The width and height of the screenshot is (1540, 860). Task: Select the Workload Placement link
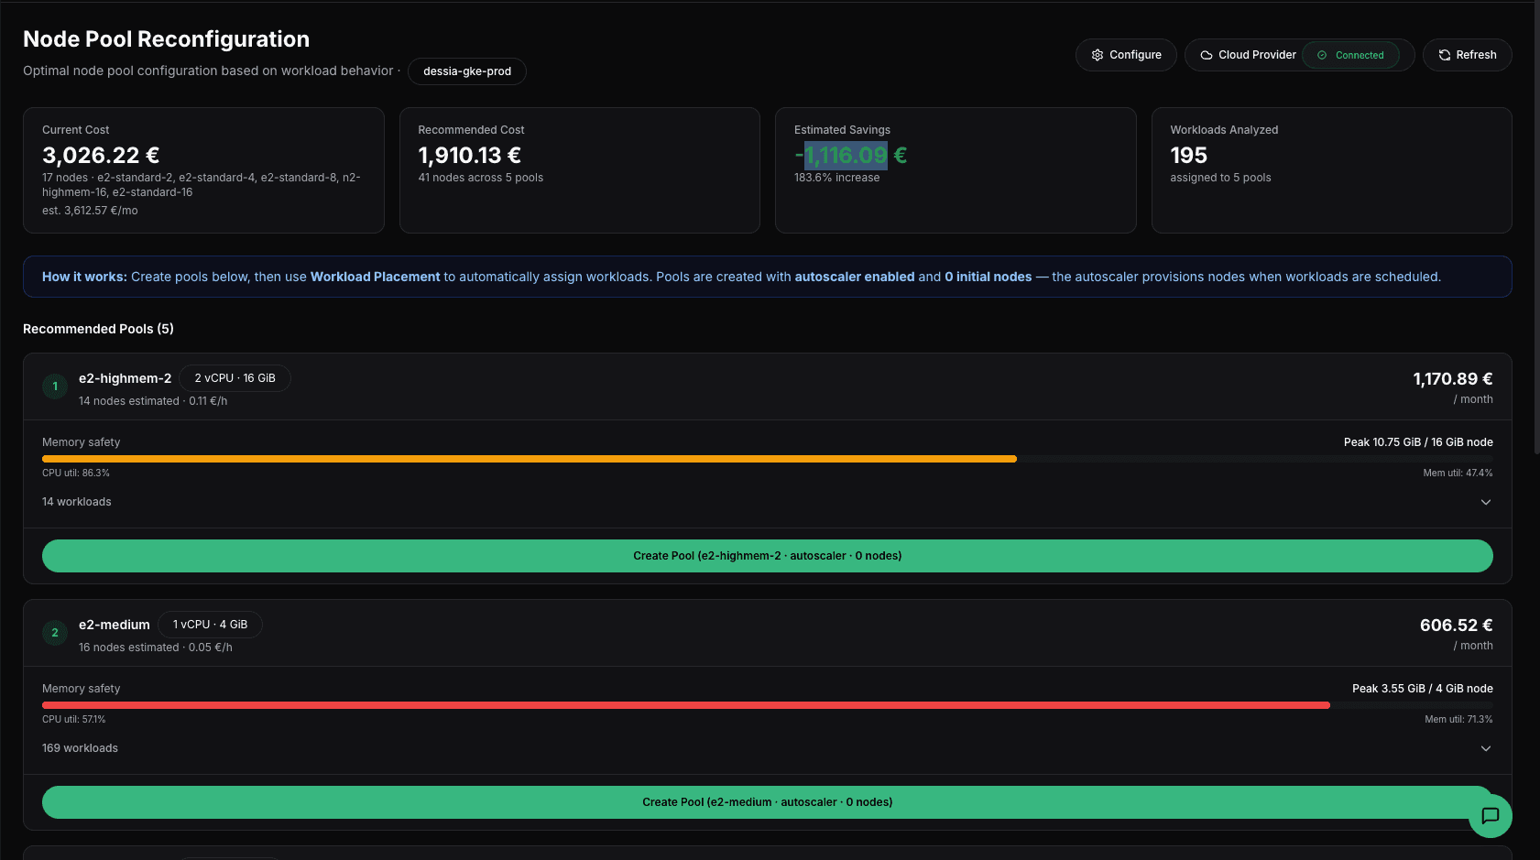(375, 277)
